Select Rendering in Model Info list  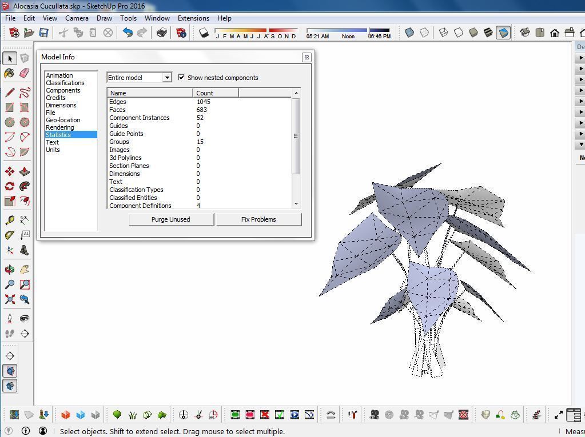tap(59, 127)
